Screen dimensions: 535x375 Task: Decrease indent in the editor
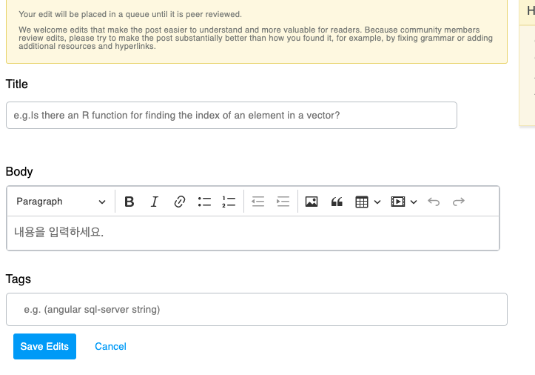[258, 202]
